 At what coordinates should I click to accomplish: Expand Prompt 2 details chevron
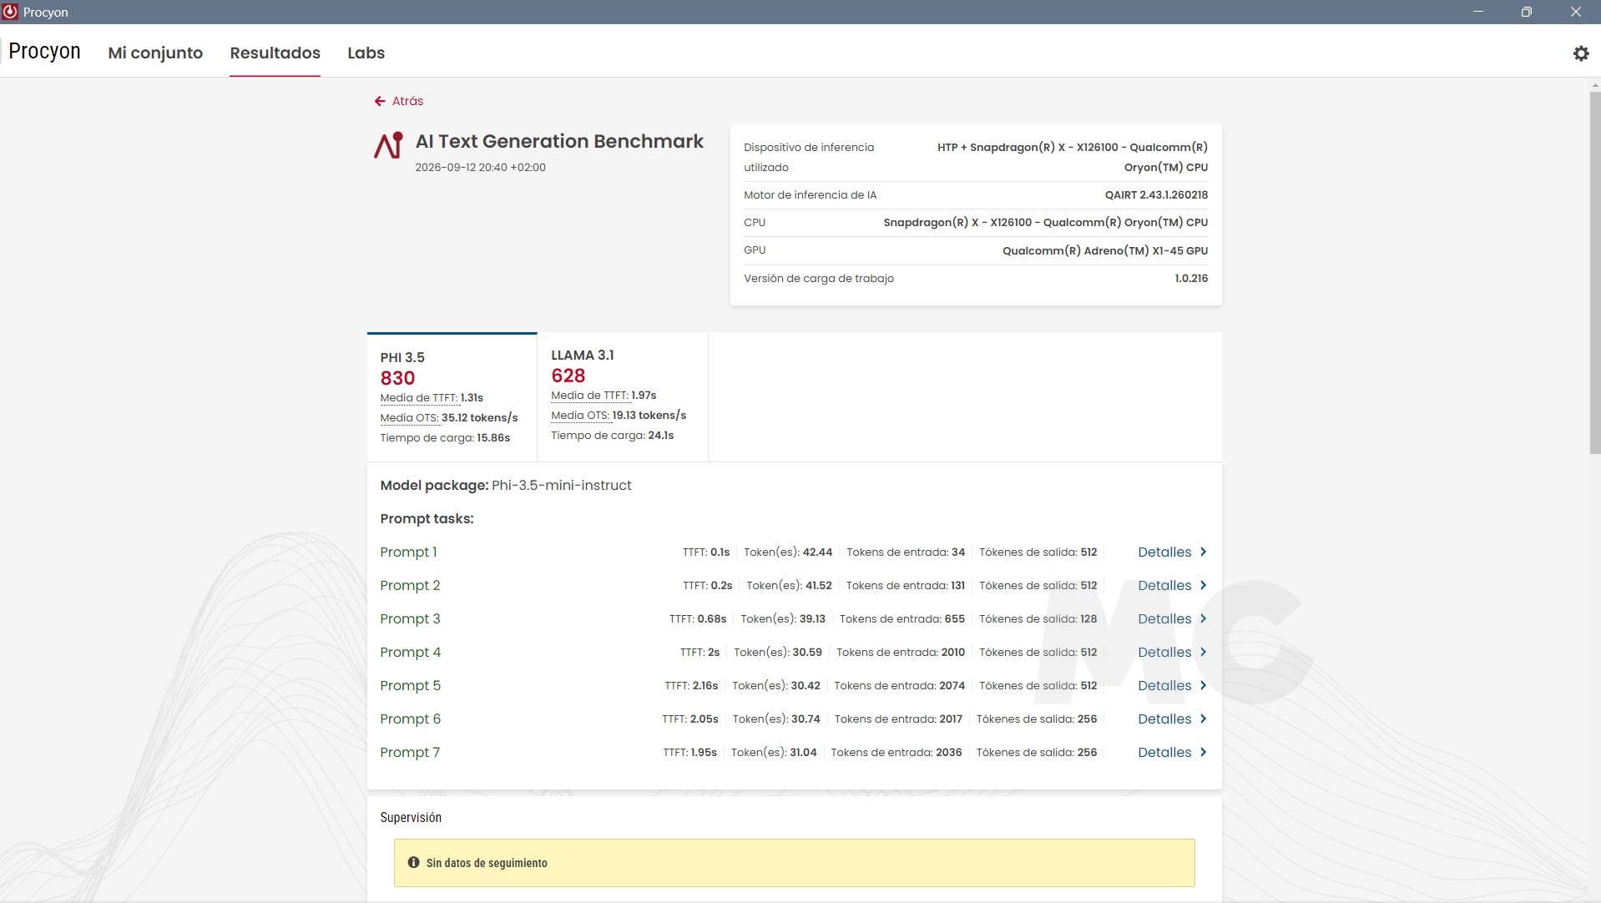(1203, 585)
